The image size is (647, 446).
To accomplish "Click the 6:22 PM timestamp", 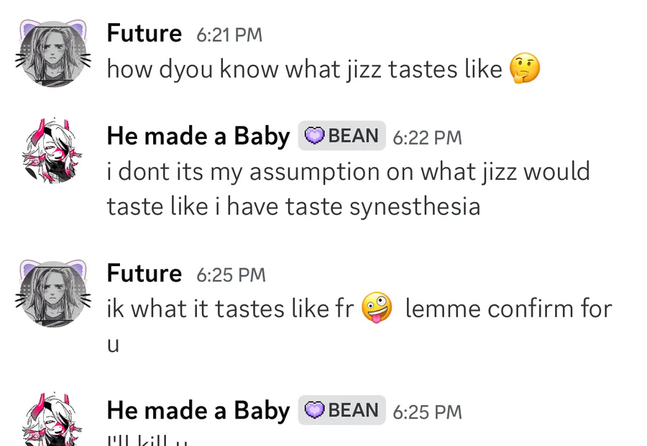I will click(427, 137).
